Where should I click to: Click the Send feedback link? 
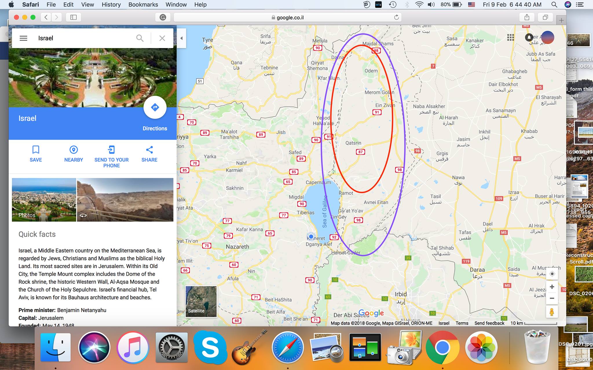pos(489,323)
